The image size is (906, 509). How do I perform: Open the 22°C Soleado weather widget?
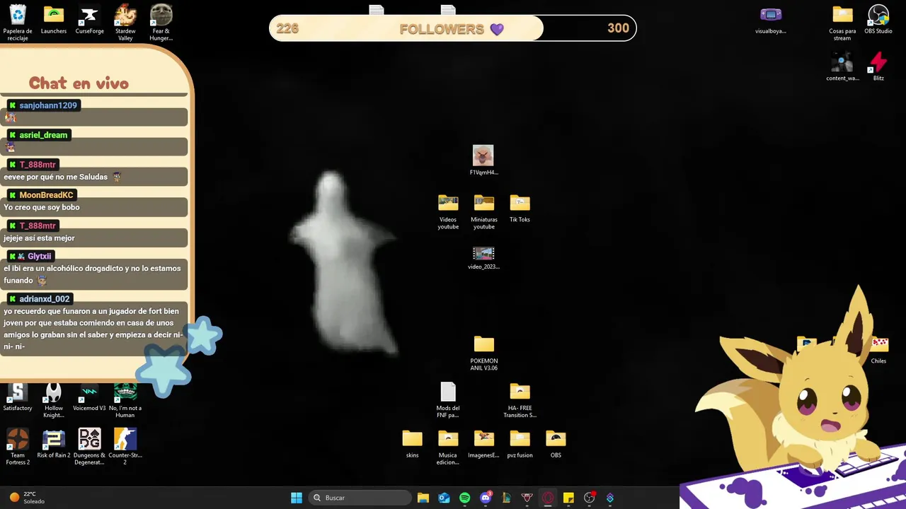click(27, 498)
